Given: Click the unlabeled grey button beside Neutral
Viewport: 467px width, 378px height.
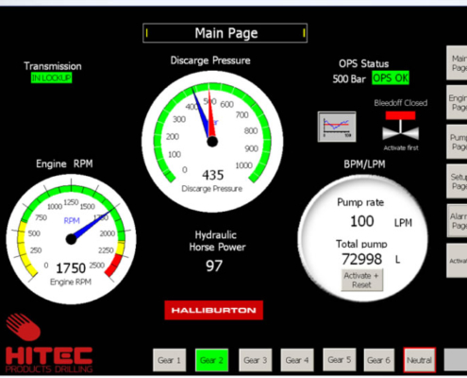Looking at the screenshot, I should tap(456, 360).
